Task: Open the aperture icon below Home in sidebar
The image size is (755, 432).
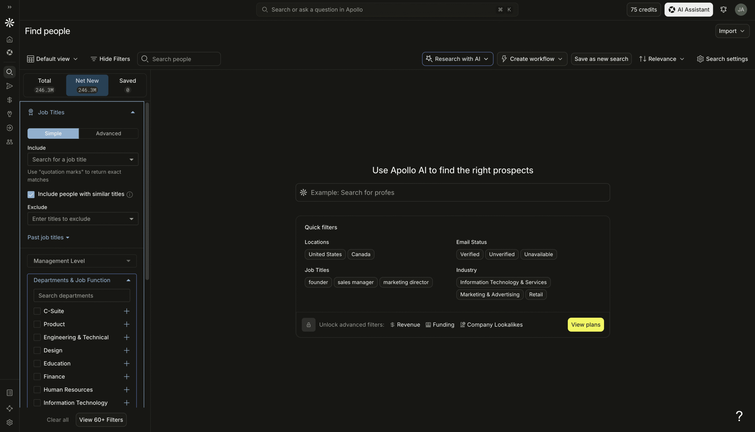Action: 9,52
